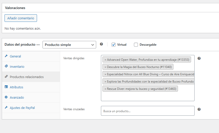Image resolution: width=219 pixels, height=133 pixels.
Task: Remove Rescue Diver upsell tag
Action: point(105,89)
